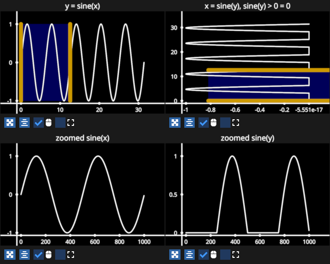The width and height of the screenshot is (330, 264).
Task: Click the '1000' x-axis tick in zoomed sine(x)
Action: point(144,242)
